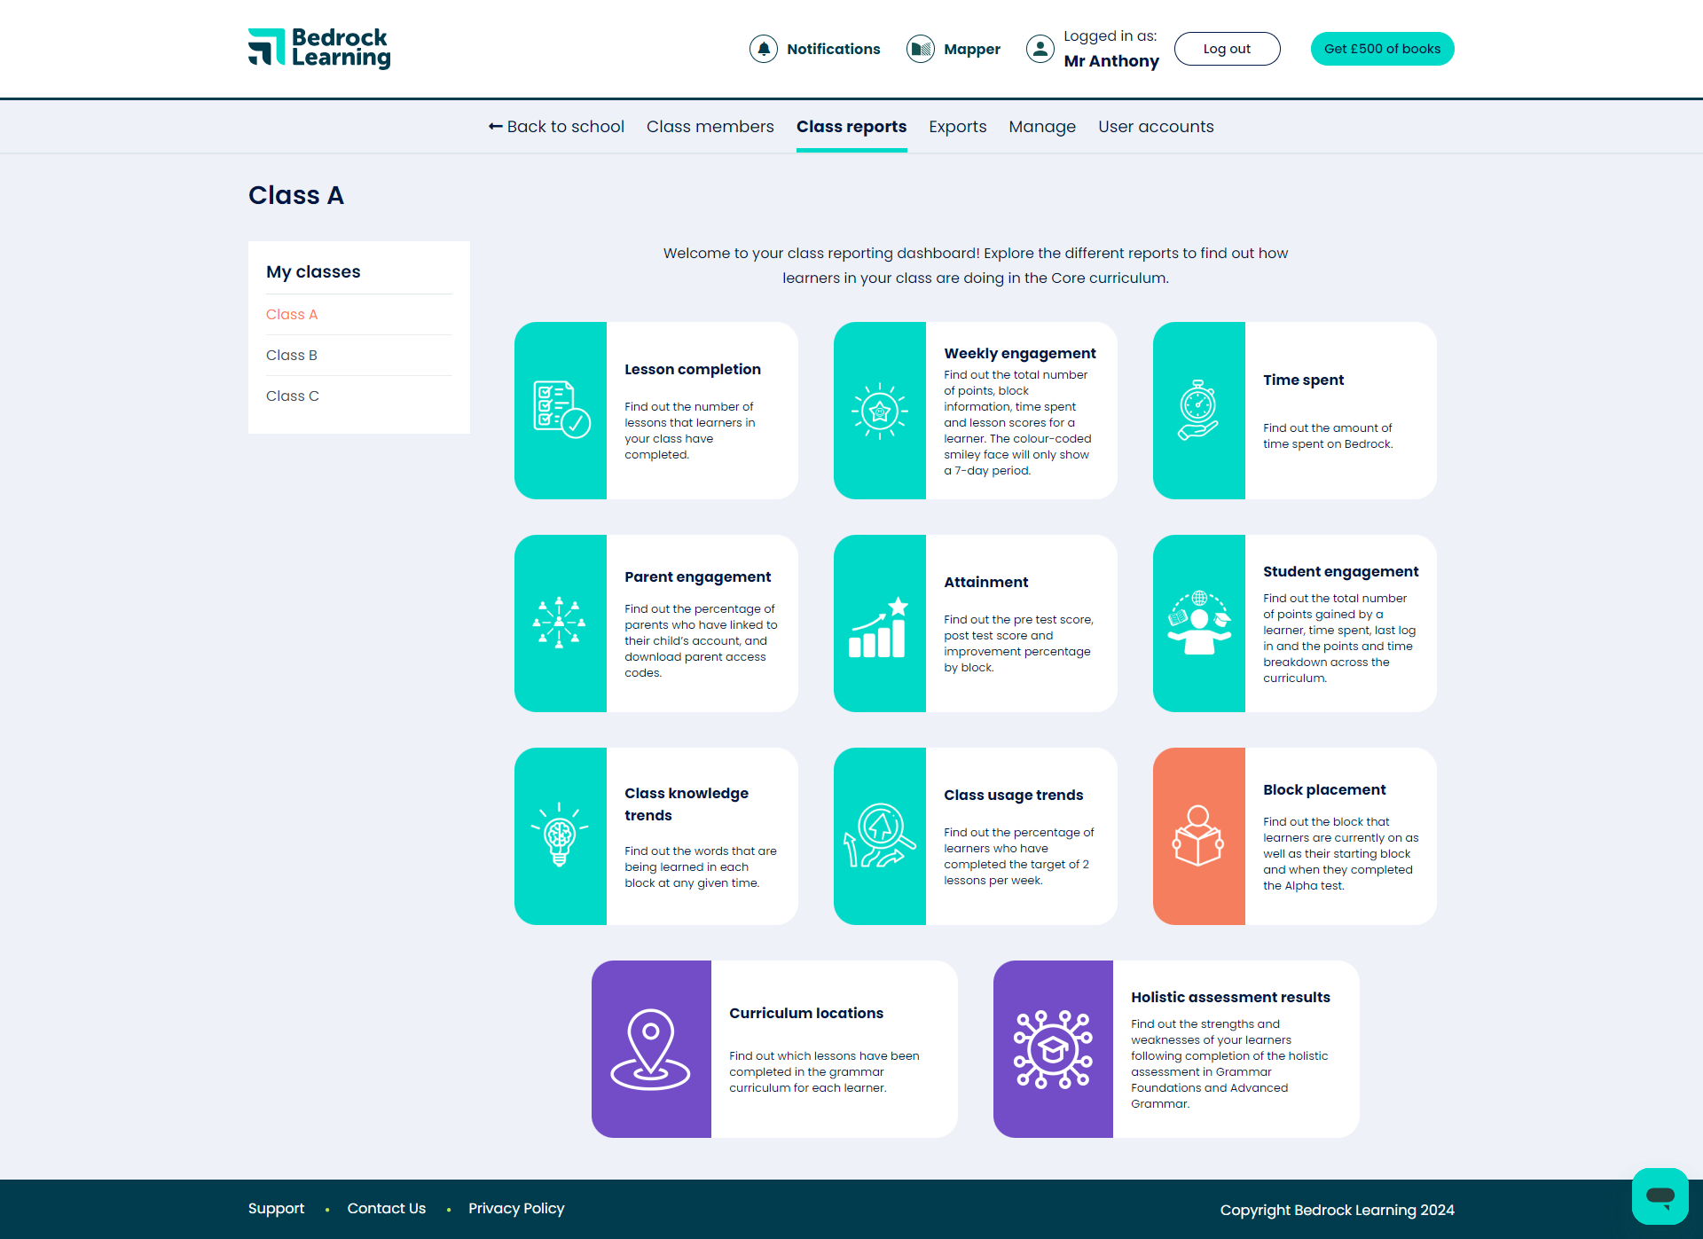Viewport: 1703px width, 1239px height.
Task: Click the Student engagement title
Action: click(x=1341, y=571)
